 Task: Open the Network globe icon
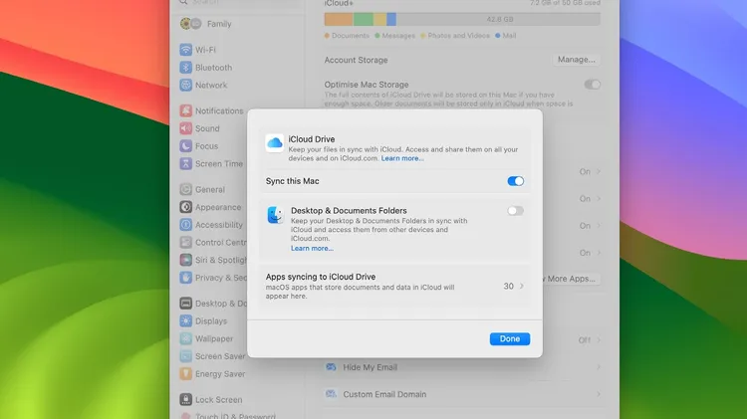tap(186, 85)
